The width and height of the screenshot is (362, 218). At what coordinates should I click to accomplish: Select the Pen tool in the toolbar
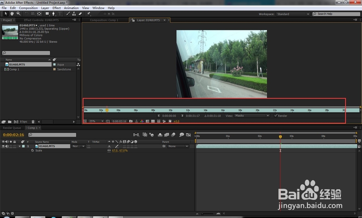click(x=54, y=13)
